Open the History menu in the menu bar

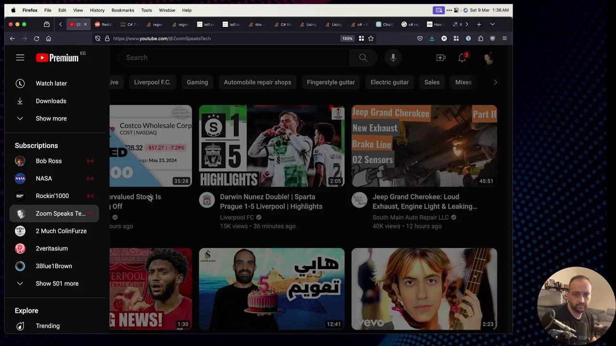click(97, 10)
